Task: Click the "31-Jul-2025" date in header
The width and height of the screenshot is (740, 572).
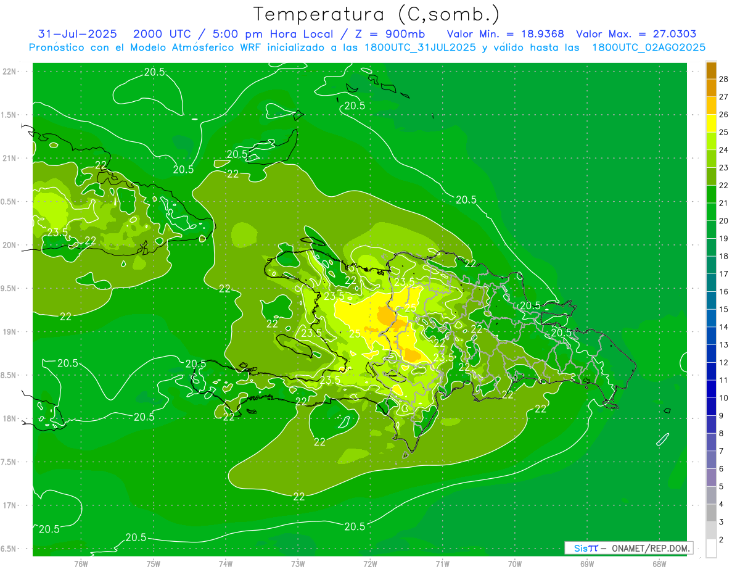Action: pos(78,34)
